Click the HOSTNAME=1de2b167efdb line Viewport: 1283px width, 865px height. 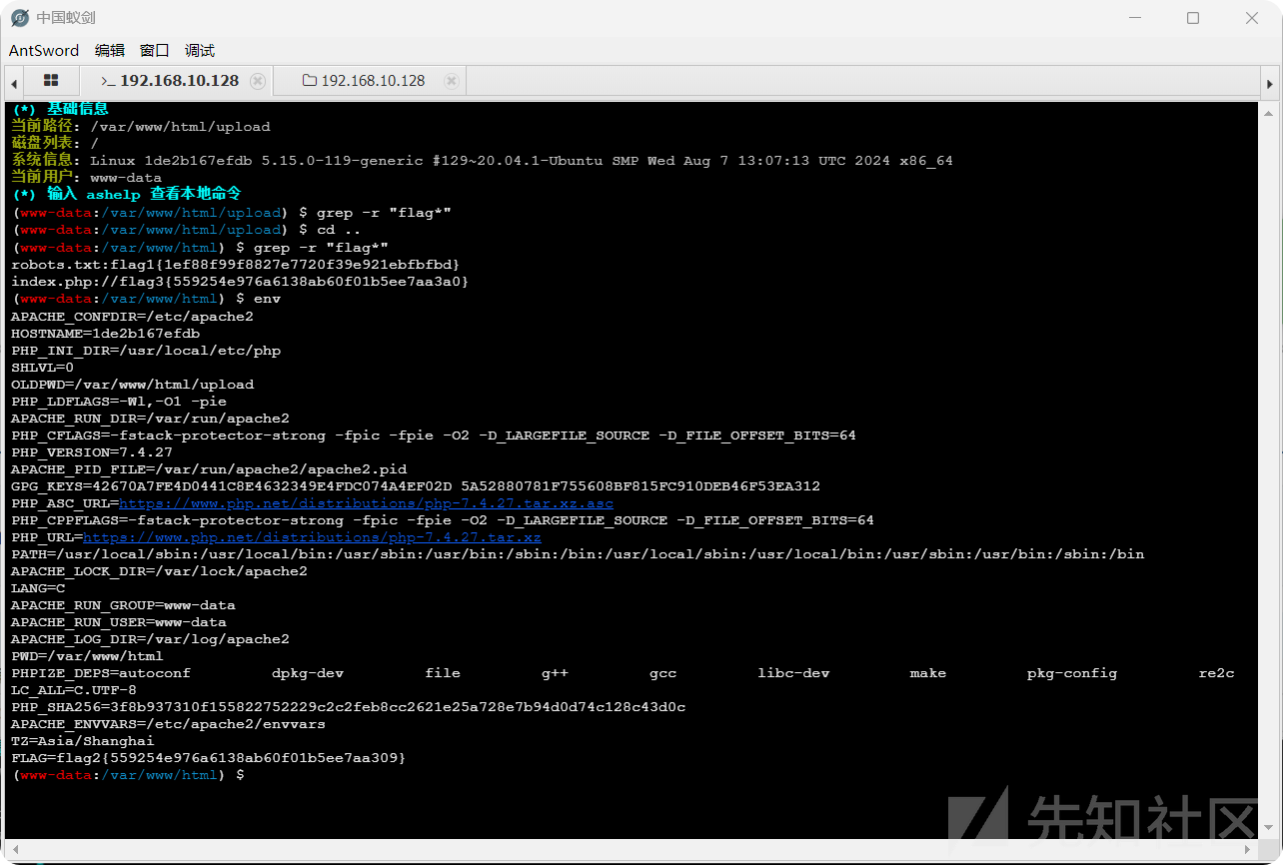pyautogui.click(x=105, y=333)
